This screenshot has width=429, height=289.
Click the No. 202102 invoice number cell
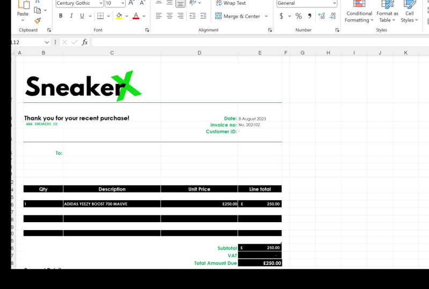(260, 125)
